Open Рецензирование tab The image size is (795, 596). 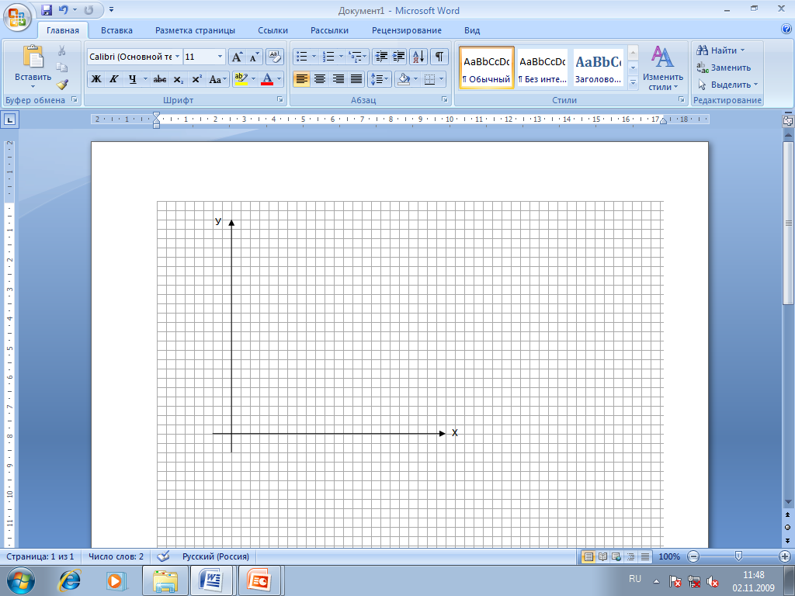pyautogui.click(x=407, y=30)
